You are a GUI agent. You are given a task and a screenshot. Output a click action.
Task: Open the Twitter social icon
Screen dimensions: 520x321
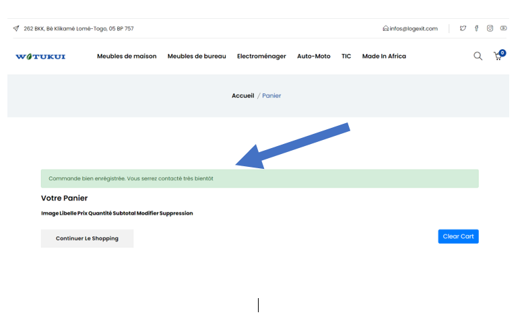coord(463,28)
